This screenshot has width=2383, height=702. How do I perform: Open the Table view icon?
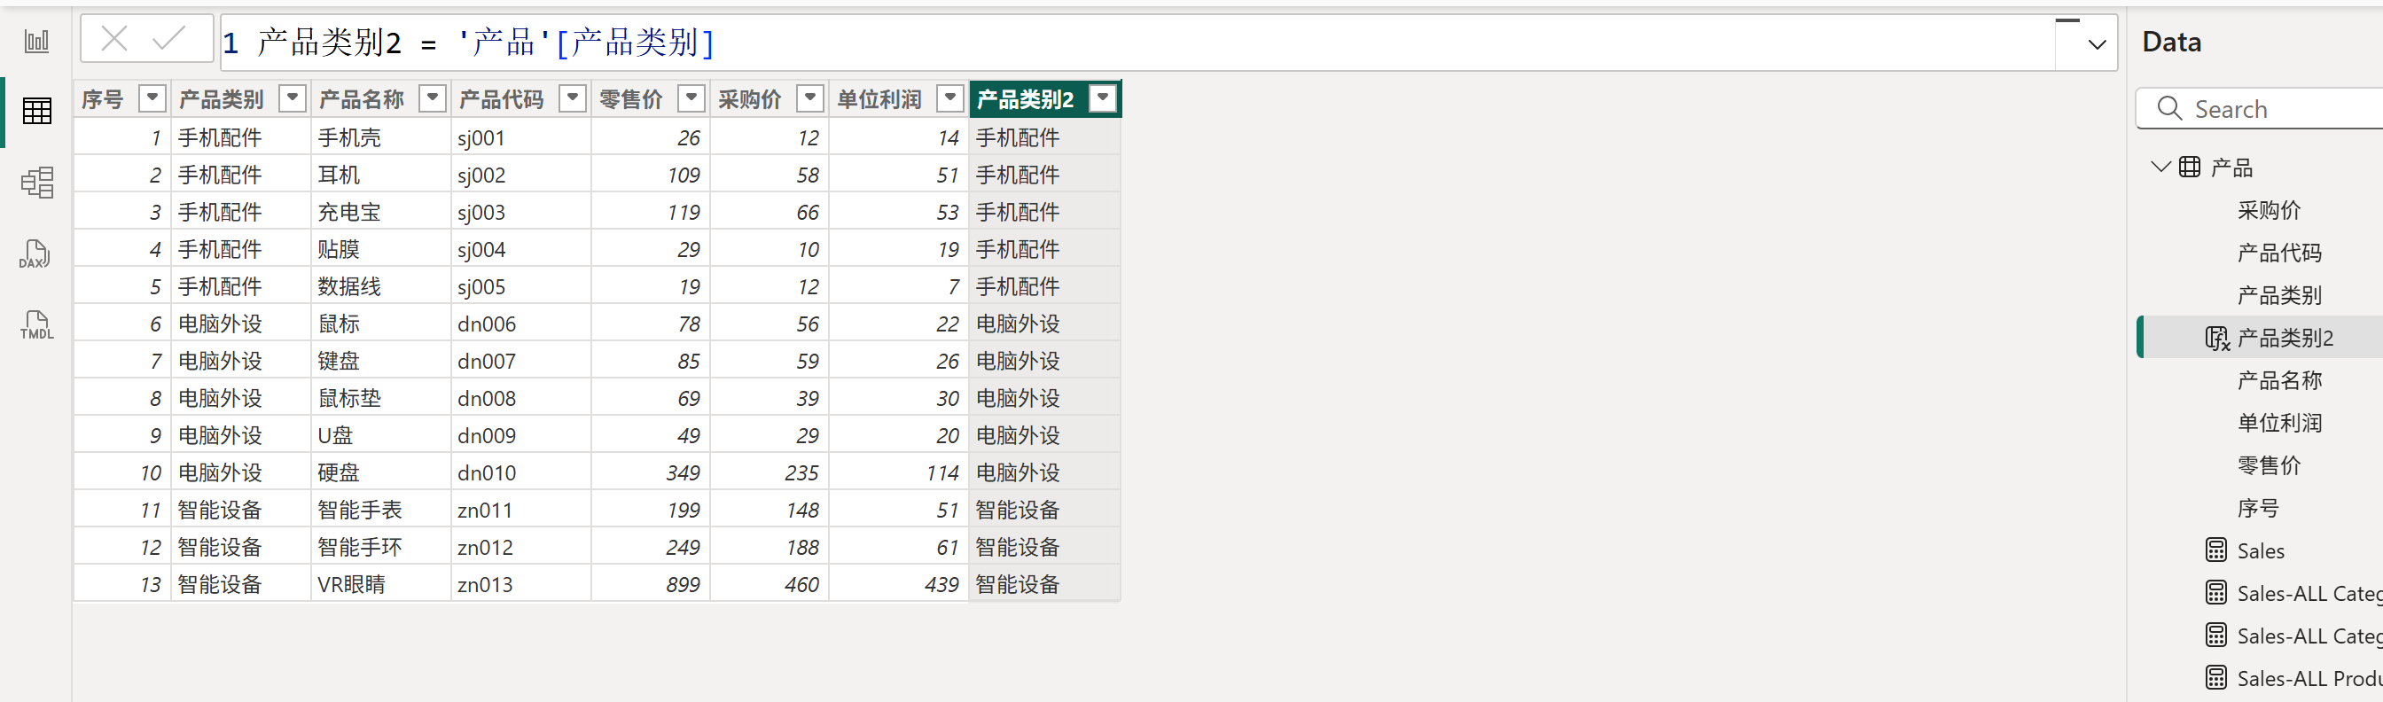pos(36,111)
